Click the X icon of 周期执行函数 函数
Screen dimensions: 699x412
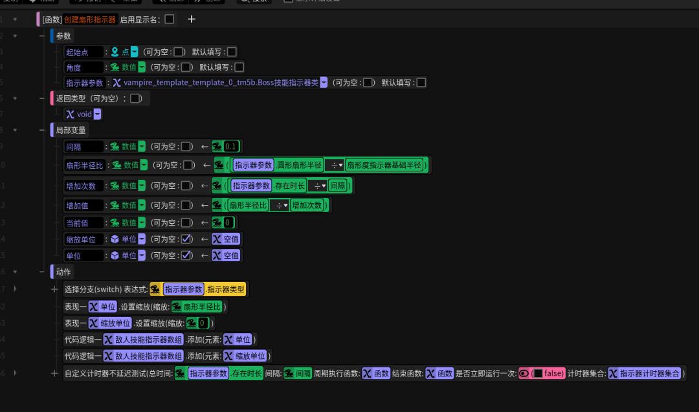[367, 373]
